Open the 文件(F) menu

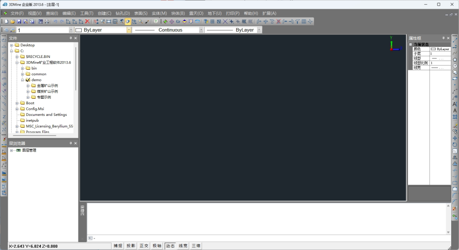pos(17,13)
